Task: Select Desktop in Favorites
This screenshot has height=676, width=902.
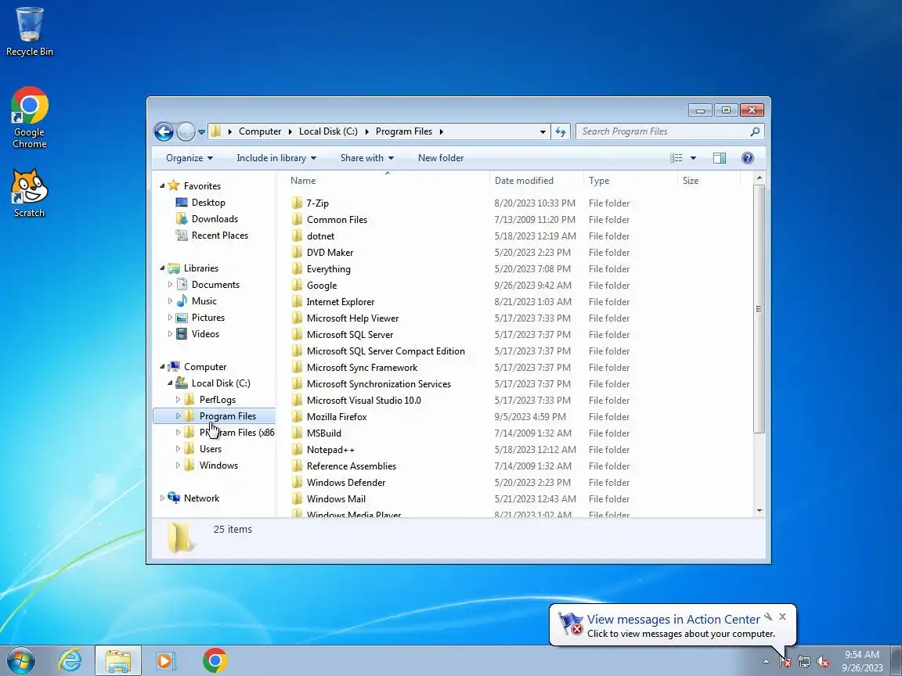Action: coord(208,203)
